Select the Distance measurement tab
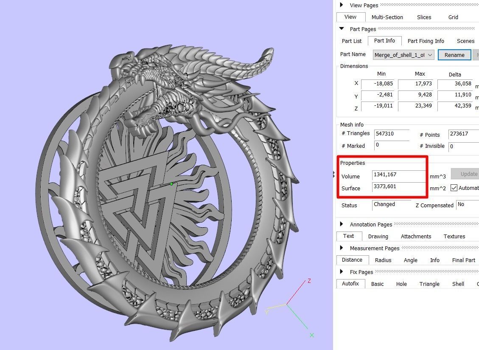The image size is (479, 350). tap(352, 260)
